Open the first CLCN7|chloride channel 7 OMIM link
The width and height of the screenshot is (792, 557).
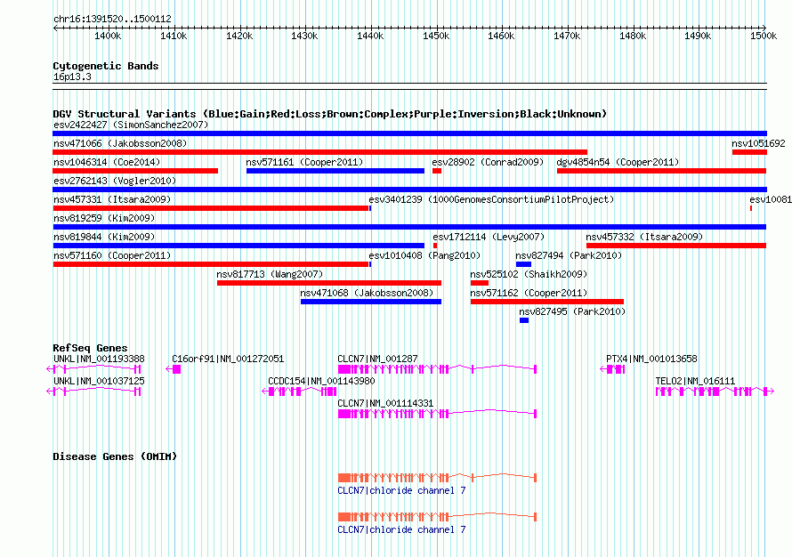(x=401, y=491)
